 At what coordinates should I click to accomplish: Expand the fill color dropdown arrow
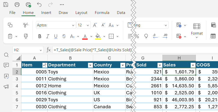104,37
